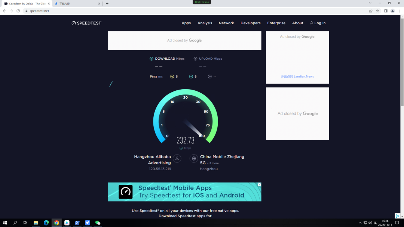The width and height of the screenshot is (404, 227).
Task: Close the downloads browser tab
Action: tap(99, 4)
